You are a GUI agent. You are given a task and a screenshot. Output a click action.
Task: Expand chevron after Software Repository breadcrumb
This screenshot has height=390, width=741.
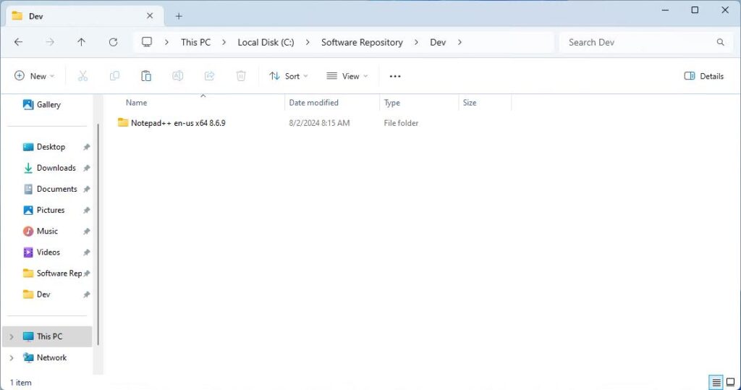tap(416, 42)
